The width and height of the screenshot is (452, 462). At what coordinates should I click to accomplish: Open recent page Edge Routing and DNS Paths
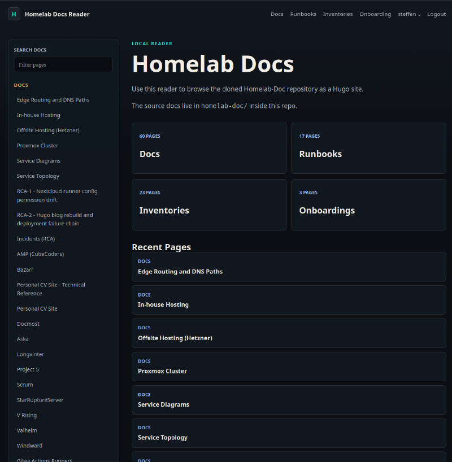289,267
